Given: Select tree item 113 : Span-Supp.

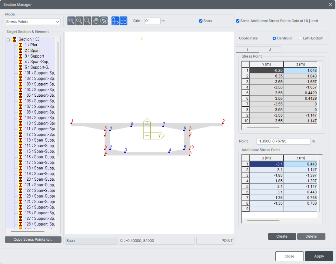Looking at the screenshot, I should pyautogui.click(x=40, y=140).
